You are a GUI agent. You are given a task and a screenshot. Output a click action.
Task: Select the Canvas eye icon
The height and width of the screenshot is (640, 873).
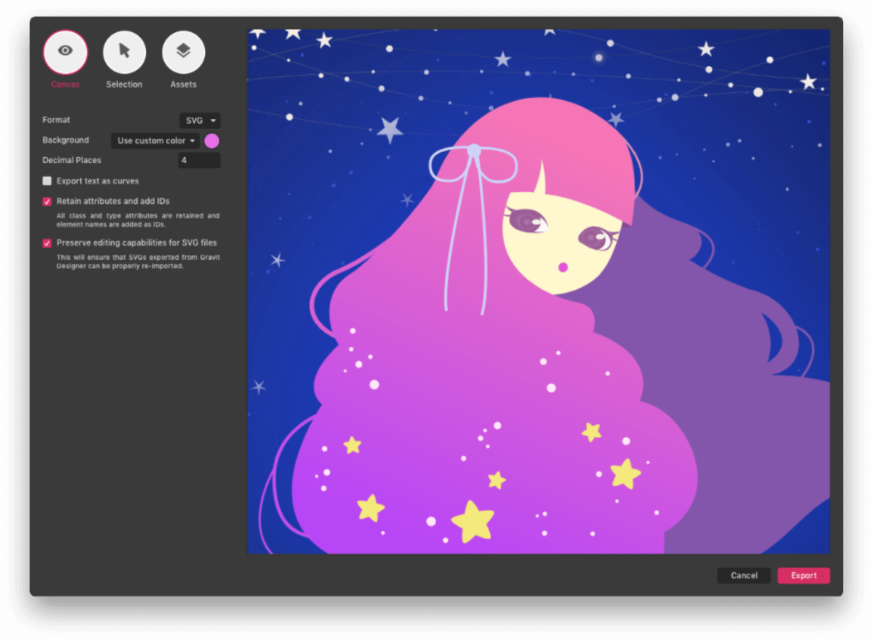(65, 52)
